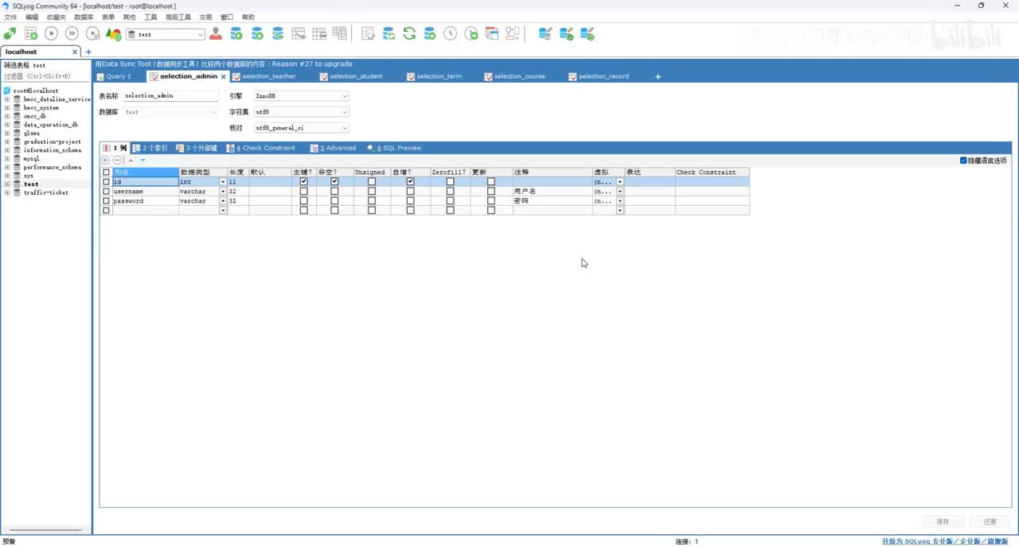The image size is (1019, 547).
Task: Click the schedule clock icon in the toolbar
Action: [451, 34]
